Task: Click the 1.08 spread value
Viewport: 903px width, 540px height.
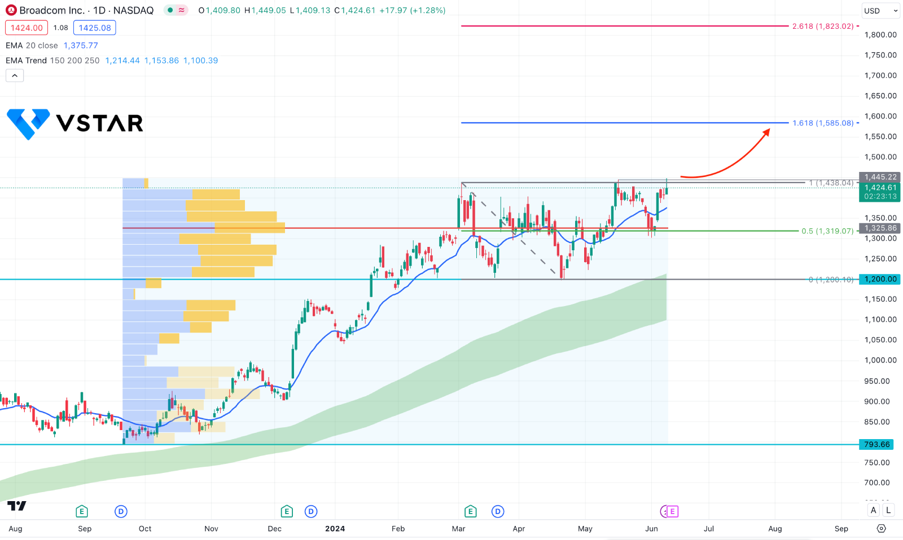Action: click(x=60, y=28)
